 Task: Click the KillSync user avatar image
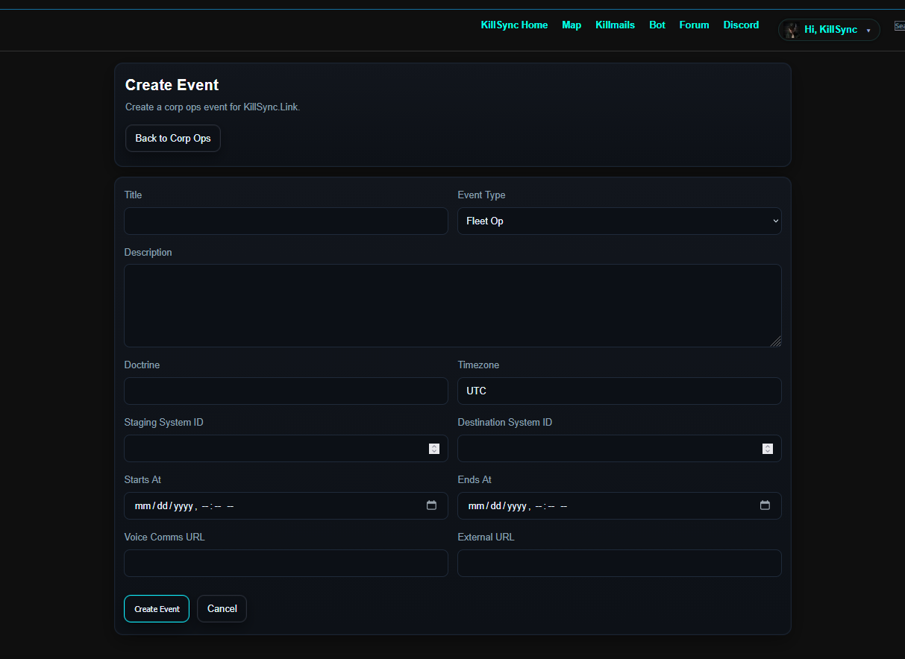792,30
